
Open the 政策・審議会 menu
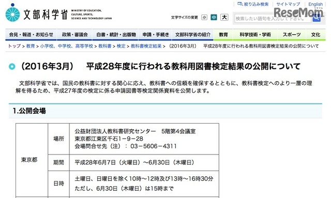point(74,35)
